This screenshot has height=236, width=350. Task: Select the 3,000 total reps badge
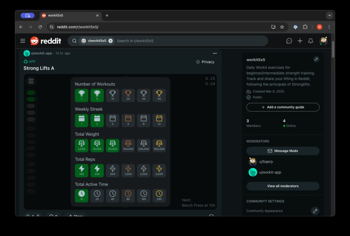[159, 171]
